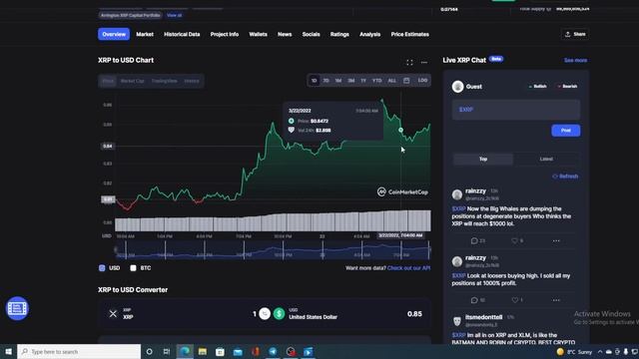Focus the $XRP chat message input

point(516,110)
